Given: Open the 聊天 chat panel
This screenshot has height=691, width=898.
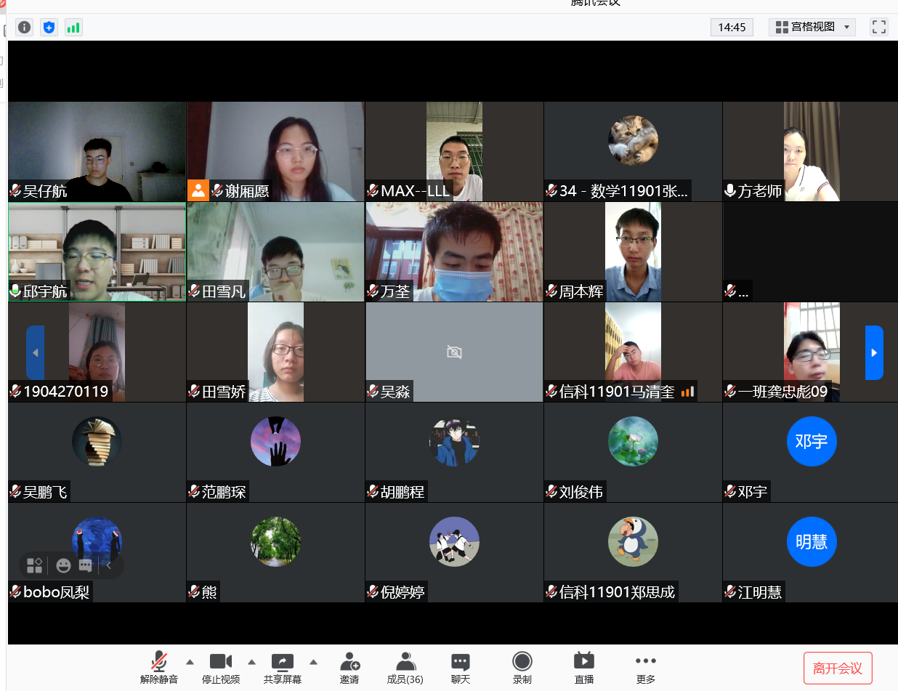Looking at the screenshot, I should point(460,668).
